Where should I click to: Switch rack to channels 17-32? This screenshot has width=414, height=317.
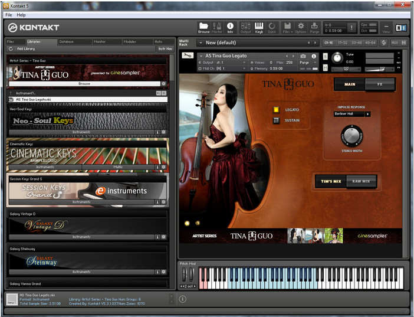(x=343, y=43)
